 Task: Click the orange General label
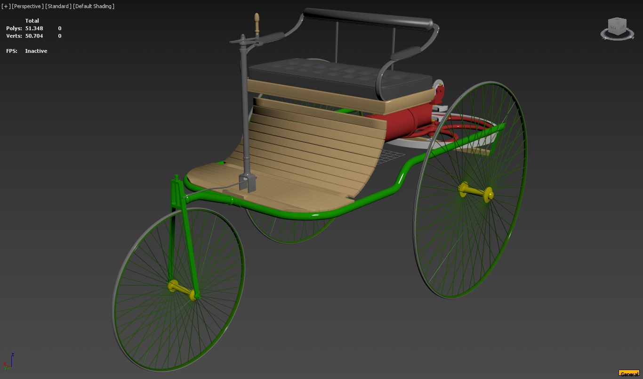click(629, 374)
